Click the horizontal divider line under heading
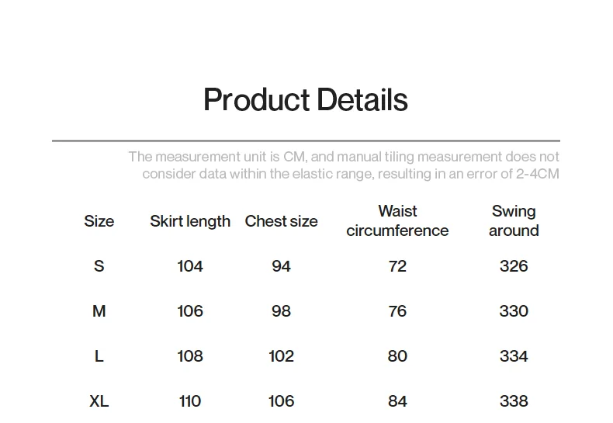Viewport: 613px width, 423px height. tap(305, 141)
